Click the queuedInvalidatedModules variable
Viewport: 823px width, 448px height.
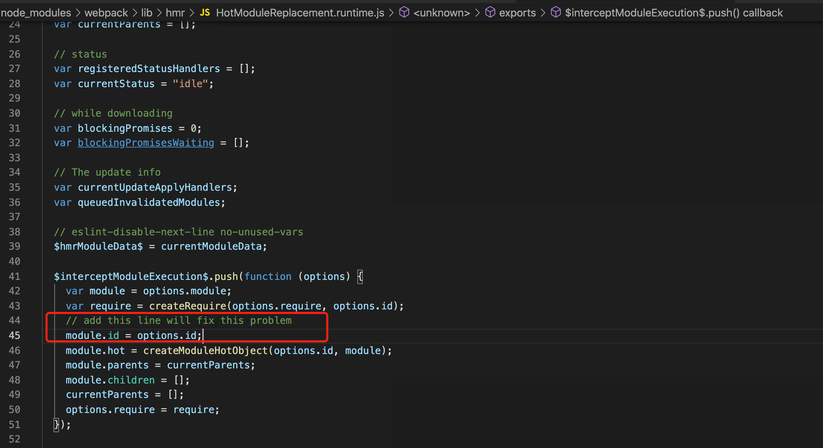pyautogui.click(x=149, y=202)
